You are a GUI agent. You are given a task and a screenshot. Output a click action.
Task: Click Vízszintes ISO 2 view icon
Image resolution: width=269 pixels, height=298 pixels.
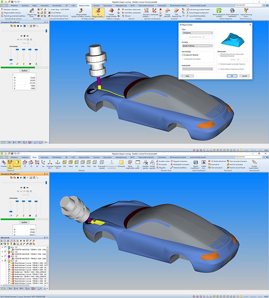tap(58, 165)
